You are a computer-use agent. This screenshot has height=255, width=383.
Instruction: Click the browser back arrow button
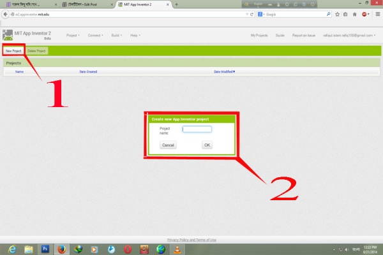(5, 15)
